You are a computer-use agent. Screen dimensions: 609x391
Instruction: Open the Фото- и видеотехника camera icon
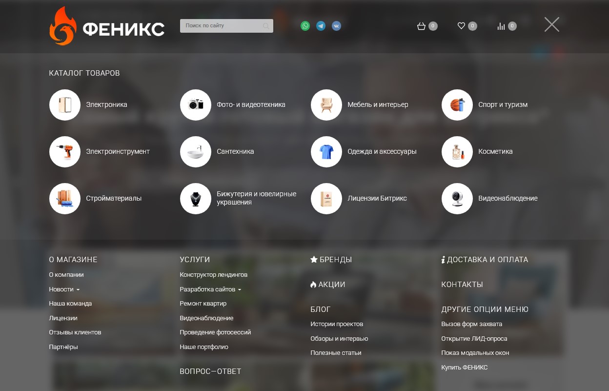(196, 105)
